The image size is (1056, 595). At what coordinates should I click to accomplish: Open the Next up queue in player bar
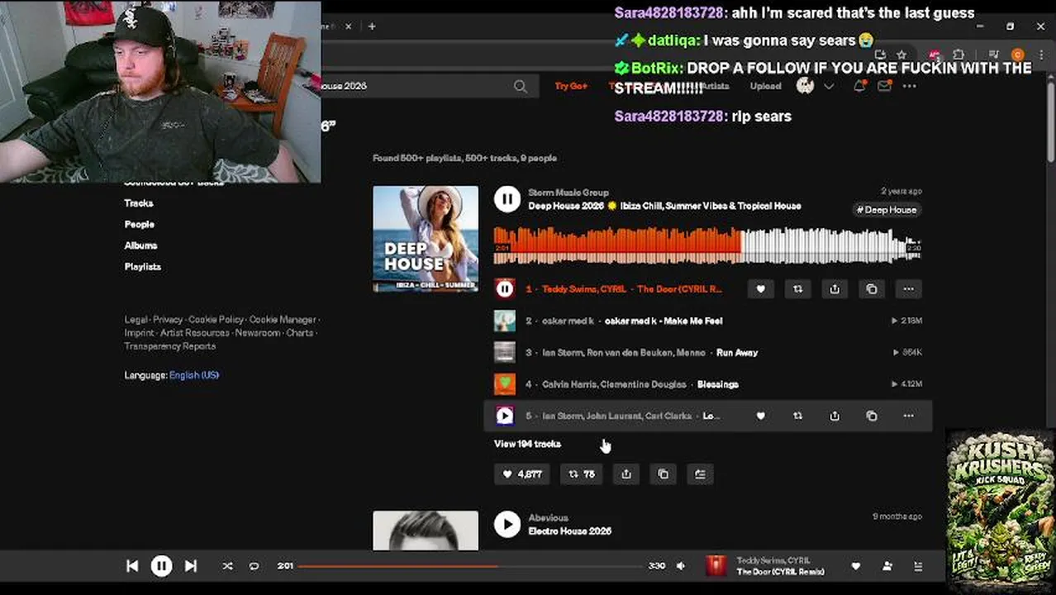(918, 566)
